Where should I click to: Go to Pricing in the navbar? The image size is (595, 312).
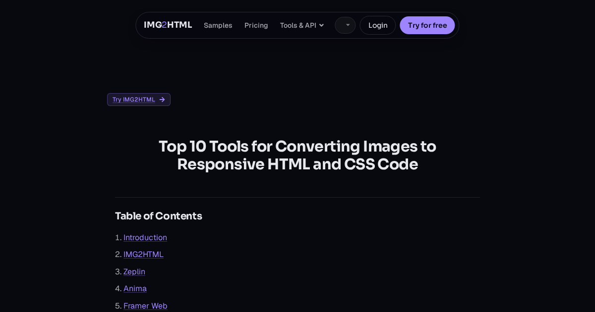click(256, 25)
